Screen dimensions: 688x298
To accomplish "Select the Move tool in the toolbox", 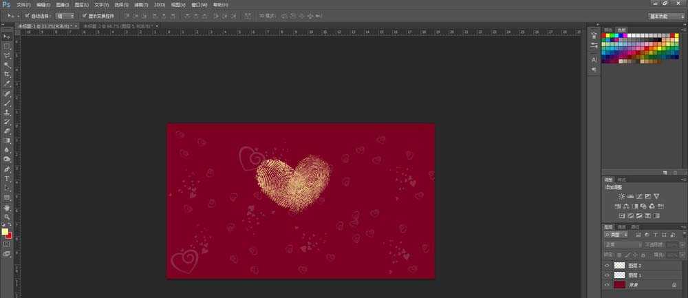I will [x=7, y=36].
